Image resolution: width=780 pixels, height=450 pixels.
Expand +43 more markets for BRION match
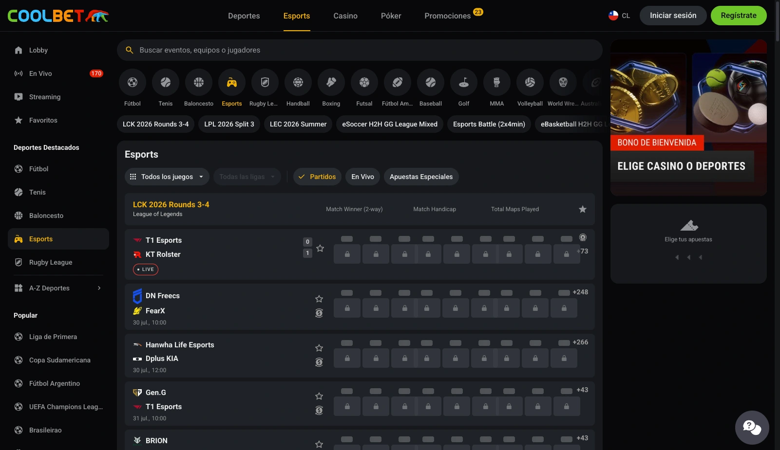click(x=582, y=438)
